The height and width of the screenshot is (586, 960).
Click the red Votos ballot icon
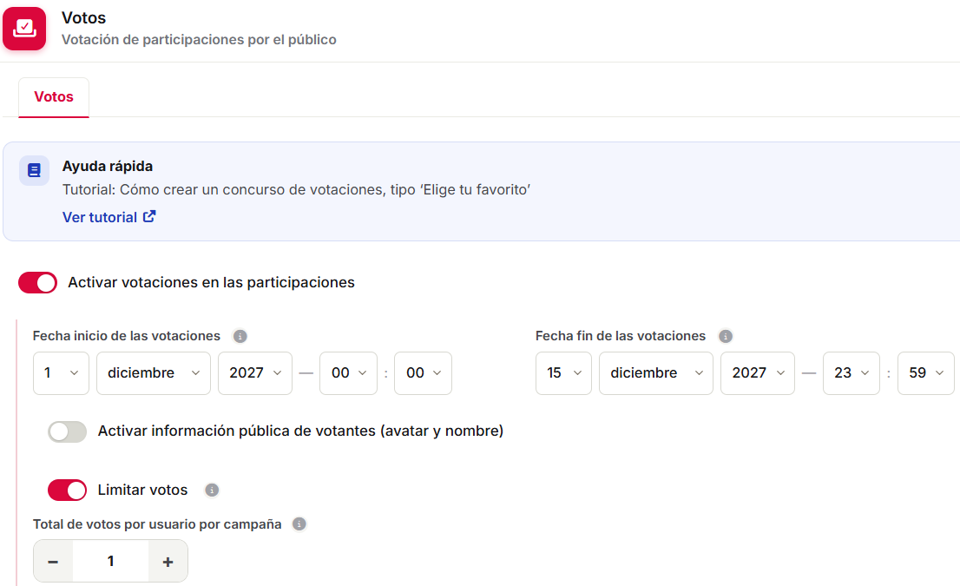[x=24, y=28]
